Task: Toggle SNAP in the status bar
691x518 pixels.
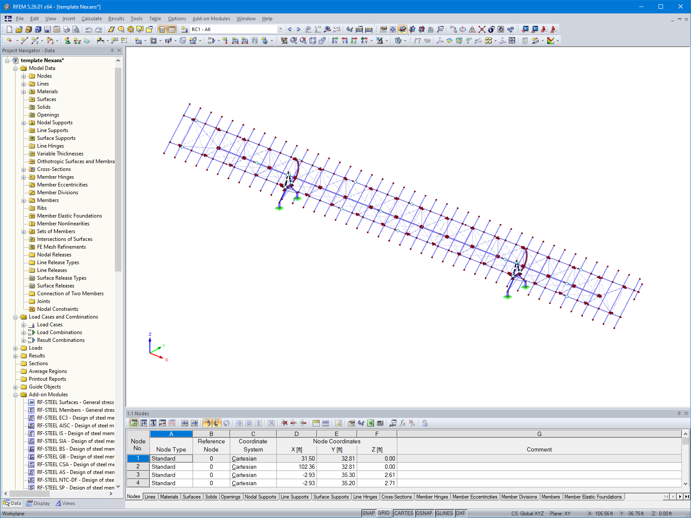Action: pos(368,513)
